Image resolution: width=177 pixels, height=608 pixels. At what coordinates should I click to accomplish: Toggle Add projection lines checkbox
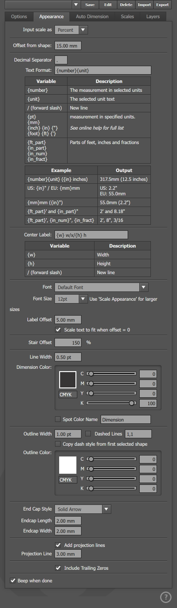[58, 545]
